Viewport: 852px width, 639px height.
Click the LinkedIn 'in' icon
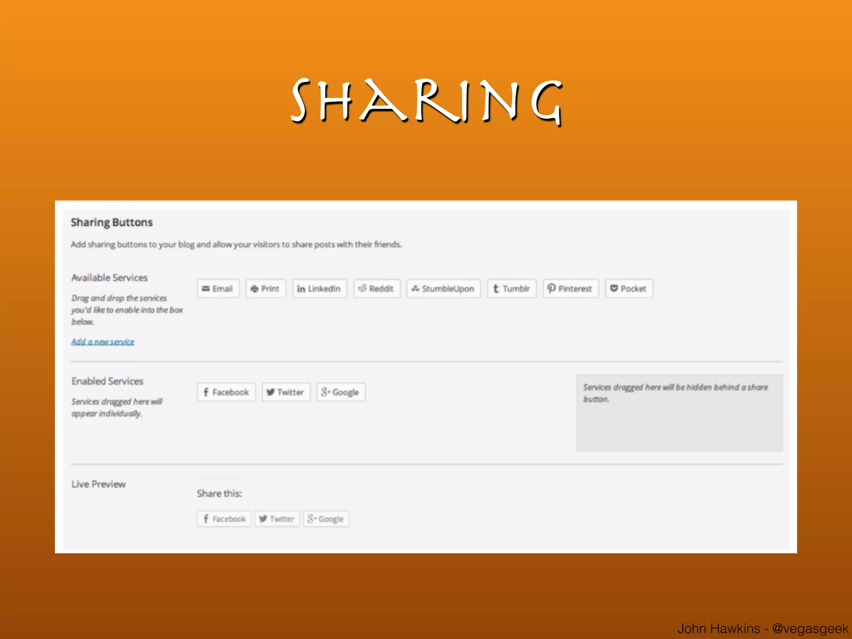click(301, 288)
